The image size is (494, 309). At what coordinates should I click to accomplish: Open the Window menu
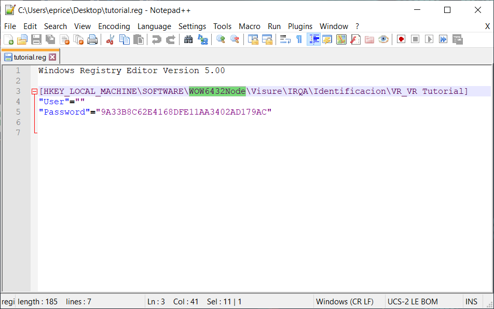click(334, 26)
